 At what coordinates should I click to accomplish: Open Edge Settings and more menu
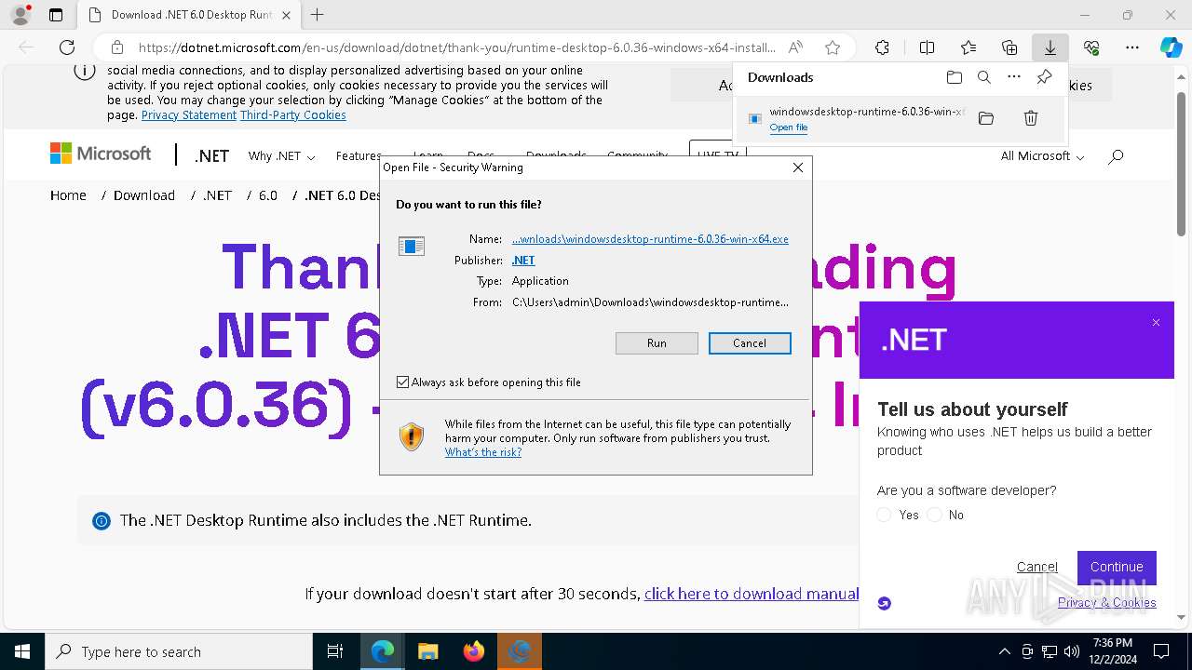pyautogui.click(x=1132, y=47)
